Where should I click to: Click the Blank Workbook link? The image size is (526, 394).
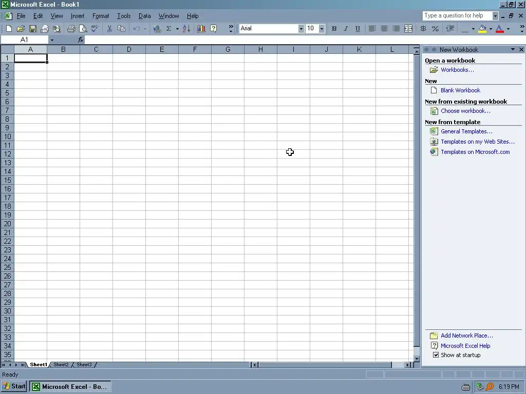(460, 90)
